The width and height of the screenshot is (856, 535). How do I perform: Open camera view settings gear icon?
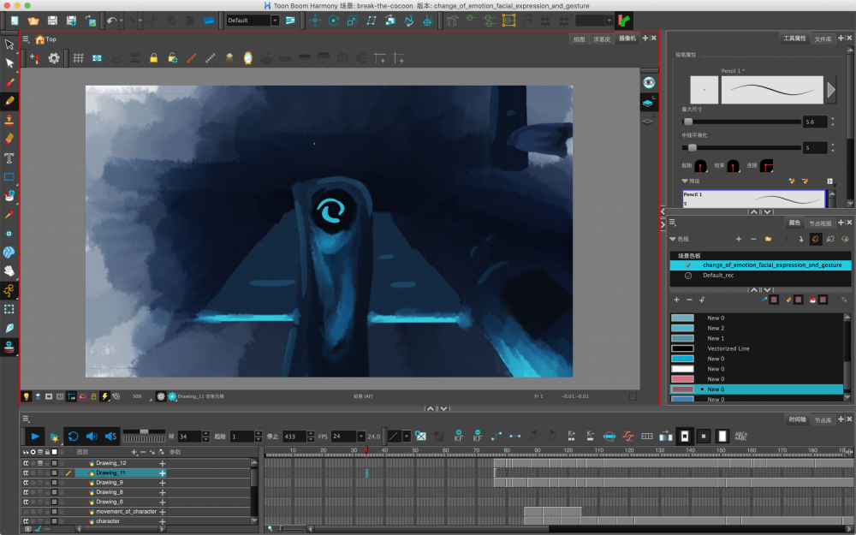(x=53, y=58)
